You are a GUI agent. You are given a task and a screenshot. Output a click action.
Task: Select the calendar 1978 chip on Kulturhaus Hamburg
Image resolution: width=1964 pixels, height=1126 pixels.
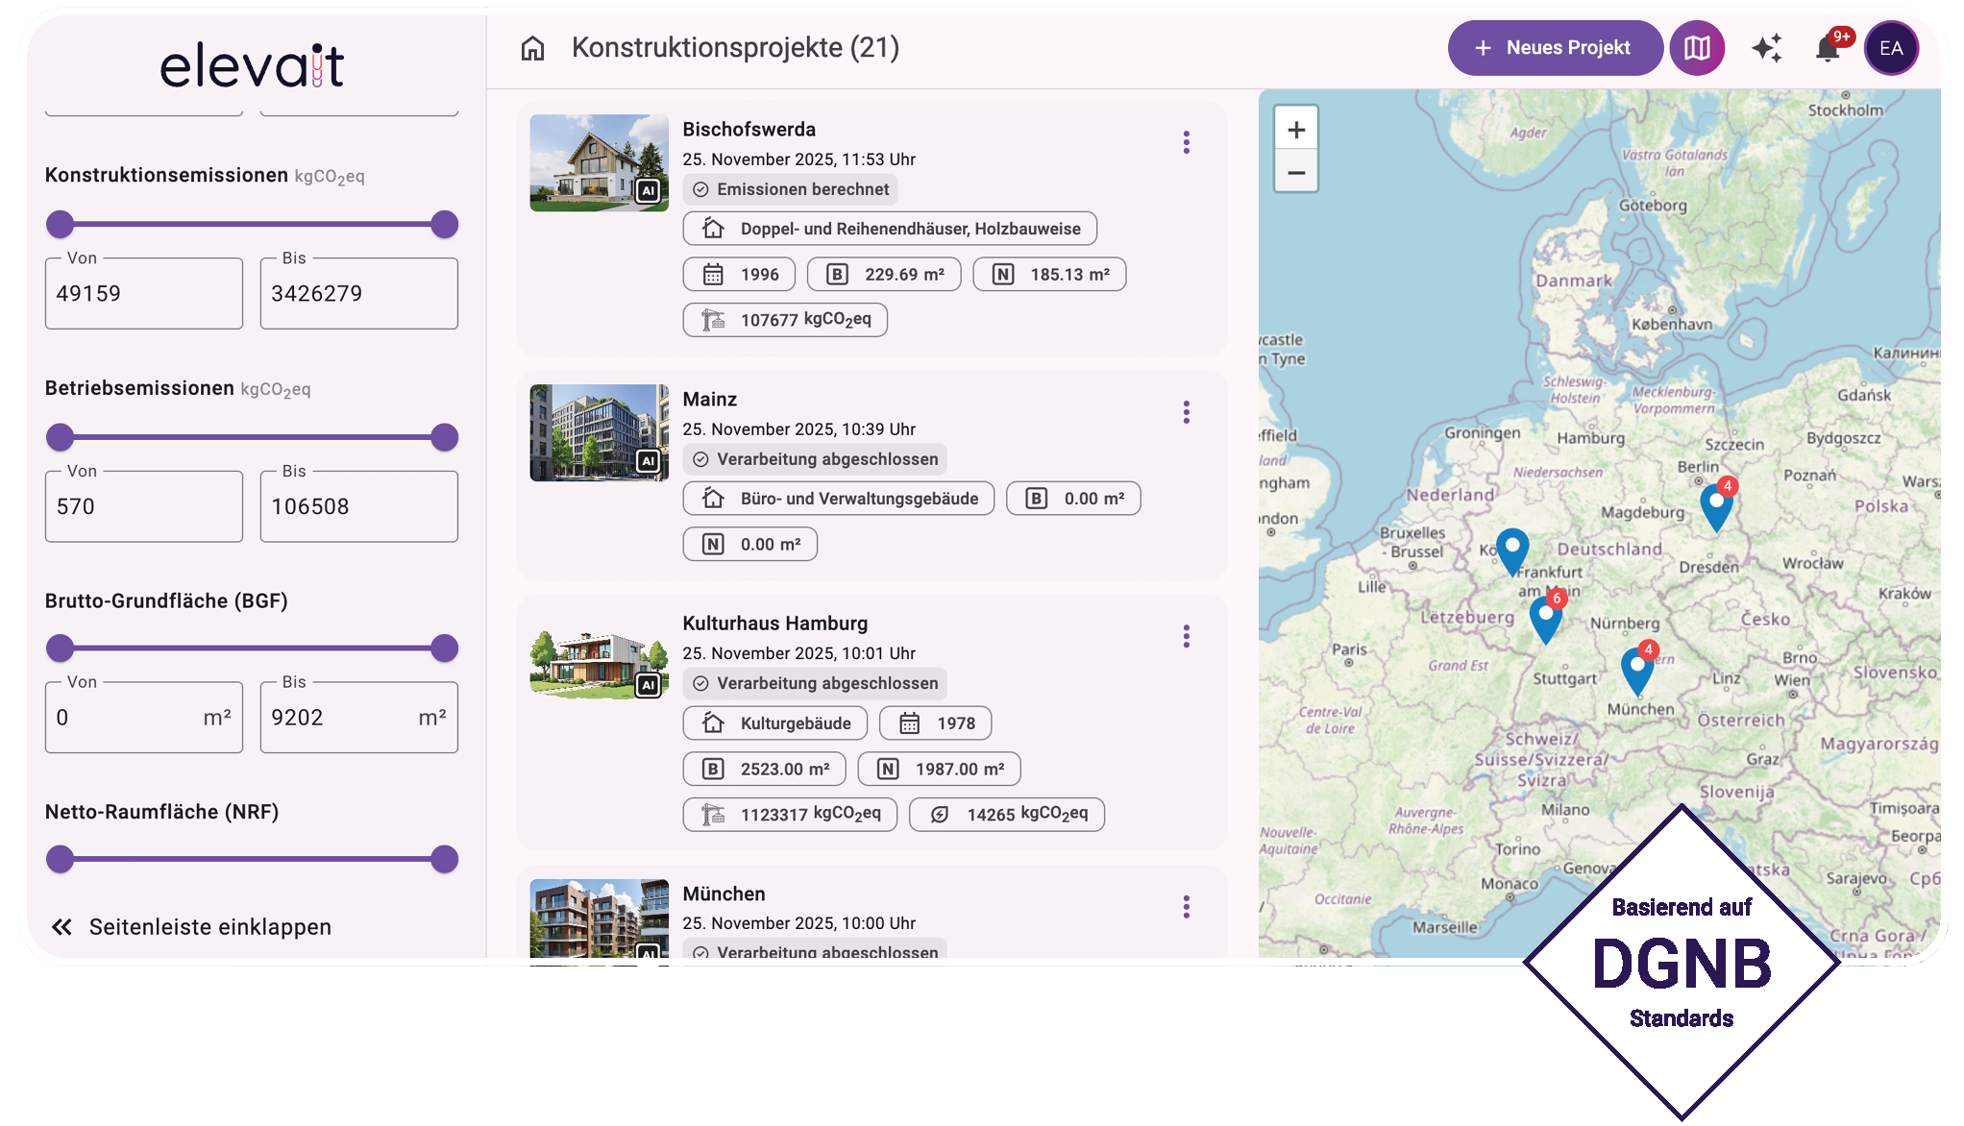pyautogui.click(x=935, y=722)
